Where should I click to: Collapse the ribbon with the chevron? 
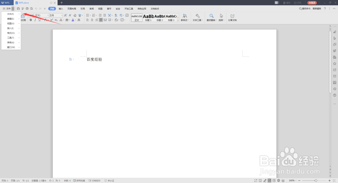tap(334, 9)
